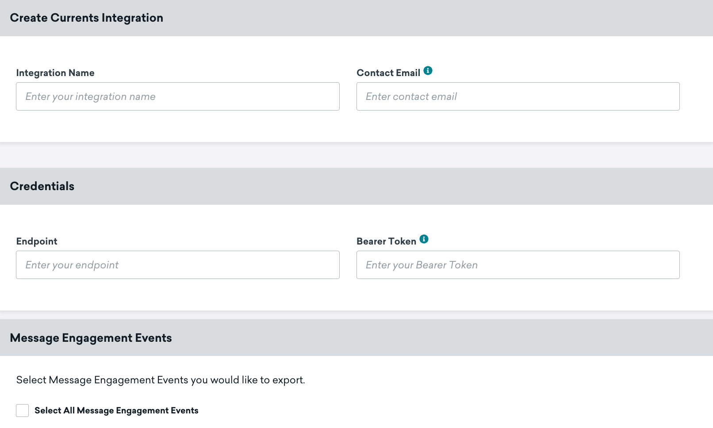
Task: Click the Contact Email field label
Action: point(388,73)
